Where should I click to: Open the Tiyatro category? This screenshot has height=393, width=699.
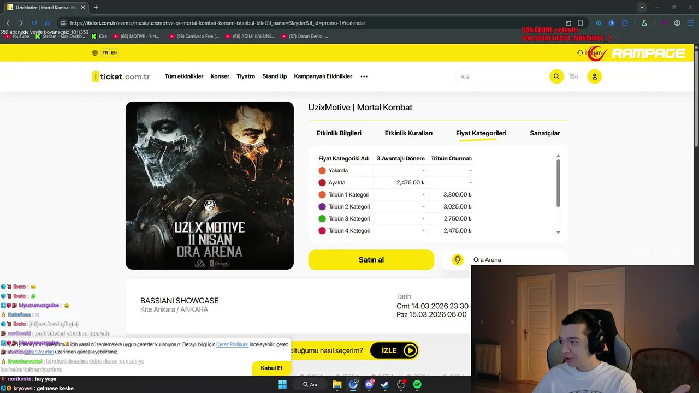point(246,76)
